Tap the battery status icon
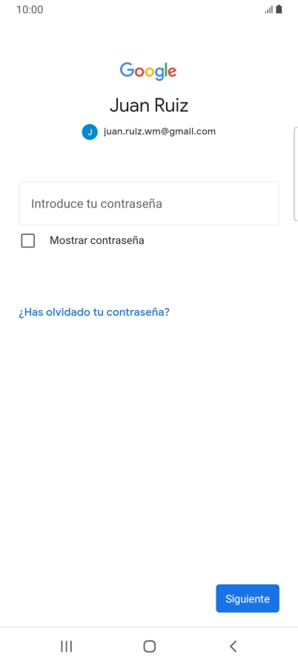Screen dimensions: 298x664 pos(279,10)
